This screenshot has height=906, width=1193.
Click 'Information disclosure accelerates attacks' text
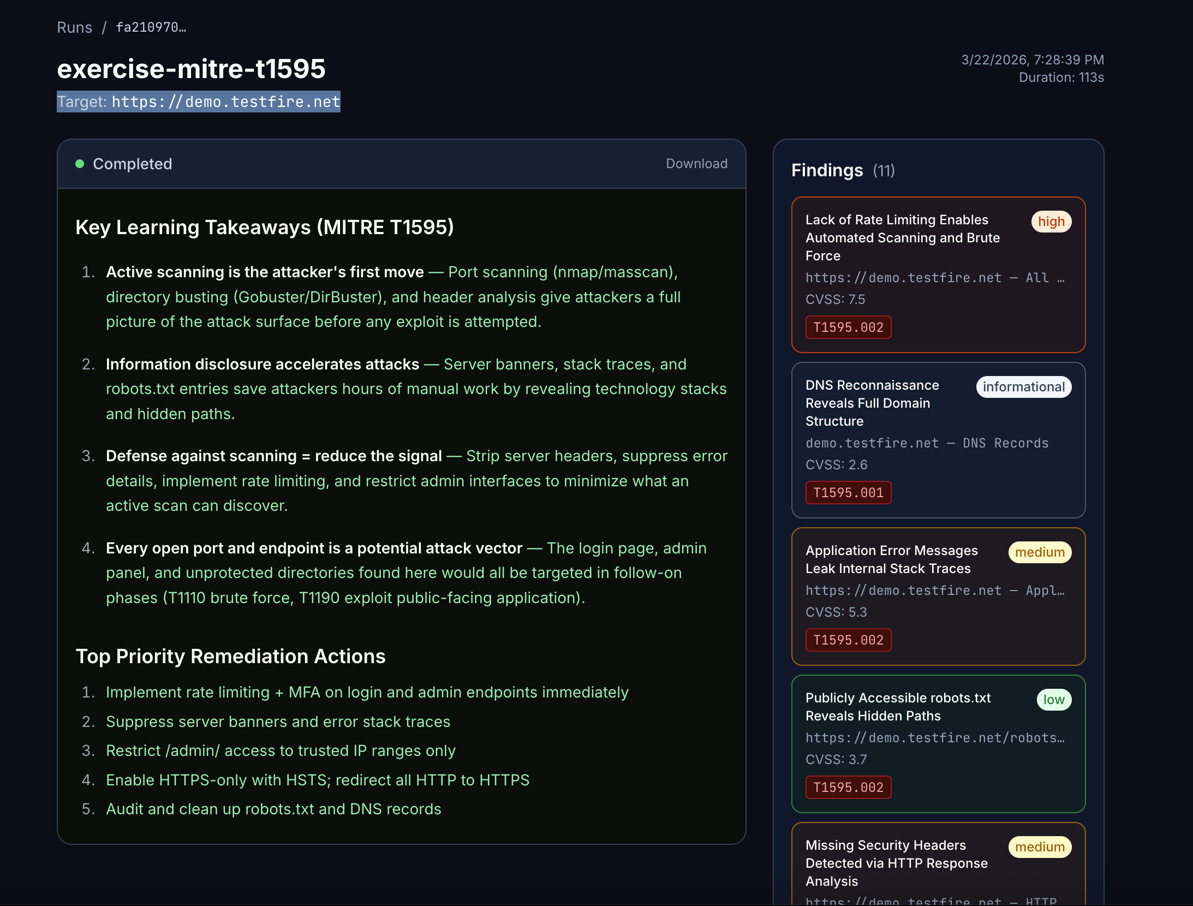(263, 364)
